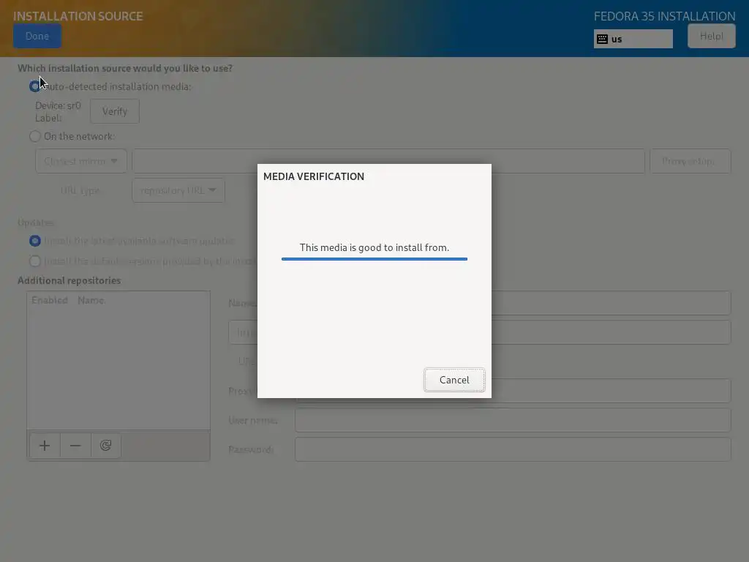Click the INSTALLATION SOURCE heading
Screen dimensions: 749x562
click(78, 16)
